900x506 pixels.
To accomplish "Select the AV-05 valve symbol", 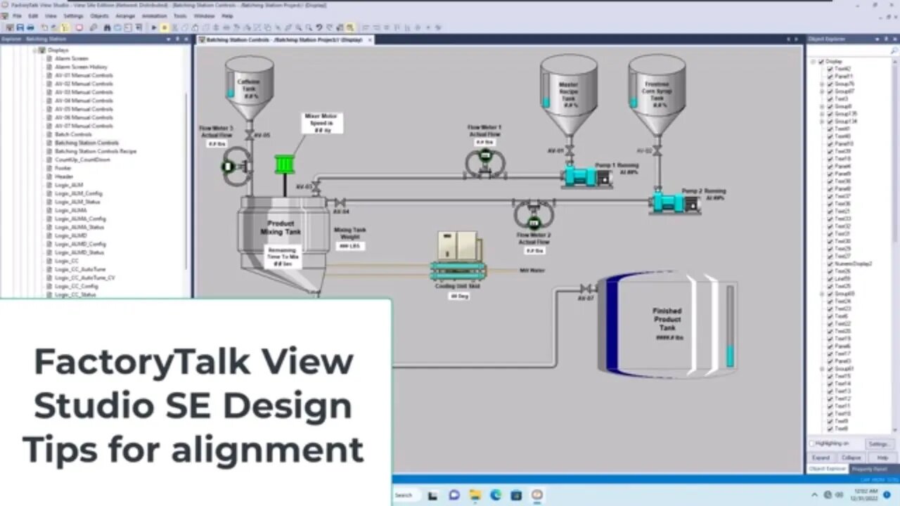I will coord(250,134).
